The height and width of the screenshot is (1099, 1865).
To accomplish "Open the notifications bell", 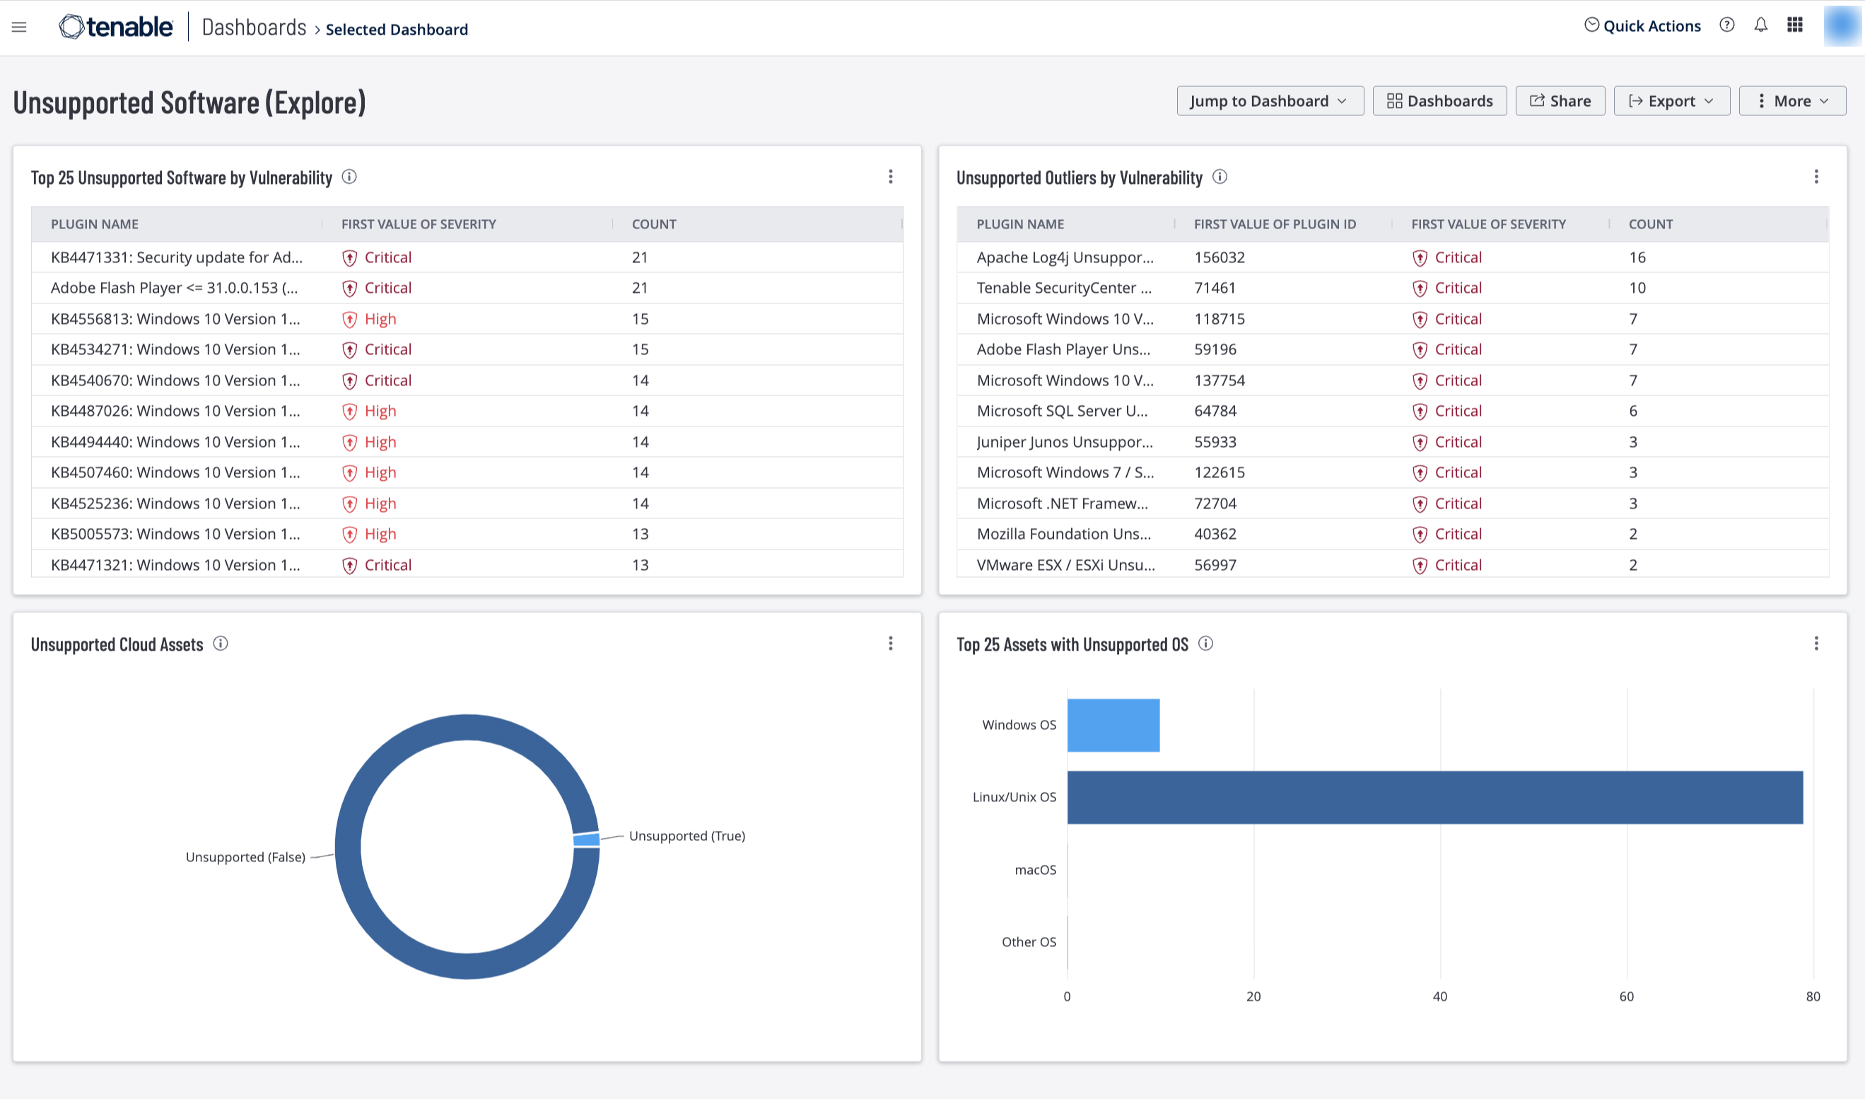I will click(x=1760, y=25).
